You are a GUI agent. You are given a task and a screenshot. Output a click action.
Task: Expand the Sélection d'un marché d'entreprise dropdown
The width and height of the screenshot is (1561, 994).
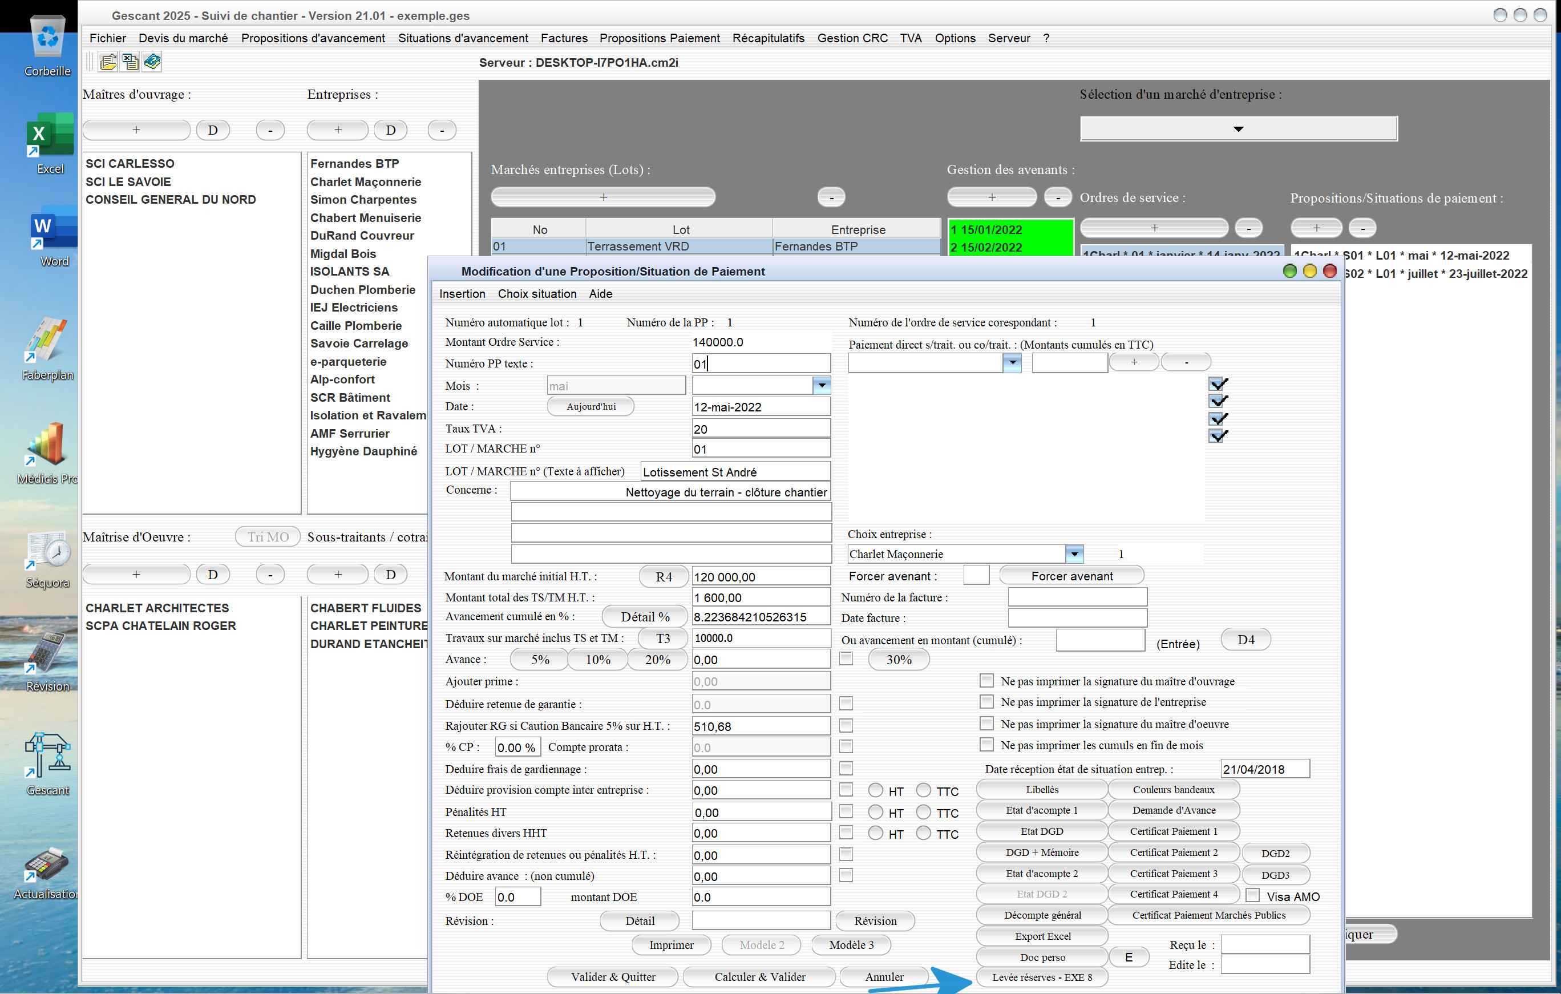click(1238, 128)
